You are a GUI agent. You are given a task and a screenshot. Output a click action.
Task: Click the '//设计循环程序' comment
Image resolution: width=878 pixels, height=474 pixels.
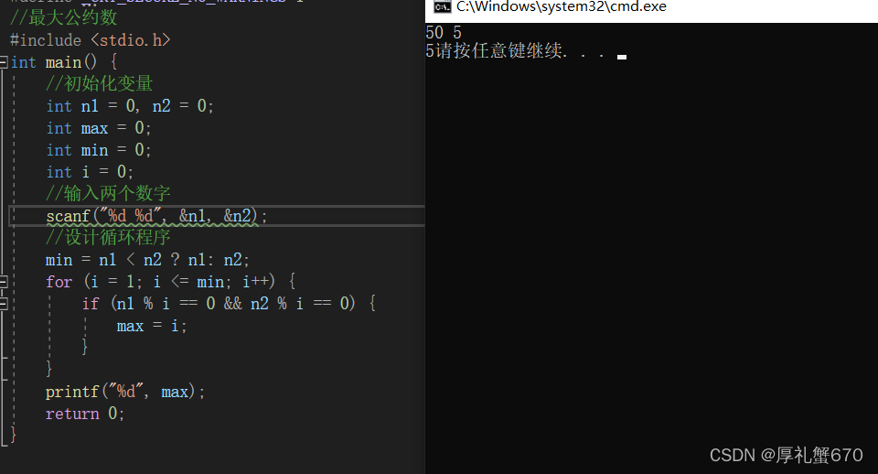pyautogui.click(x=108, y=237)
